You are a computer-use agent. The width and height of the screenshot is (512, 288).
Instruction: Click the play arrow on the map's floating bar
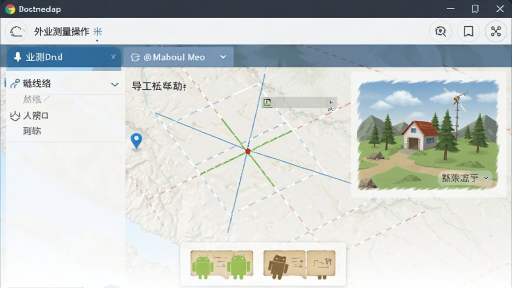[x=331, y=102]
